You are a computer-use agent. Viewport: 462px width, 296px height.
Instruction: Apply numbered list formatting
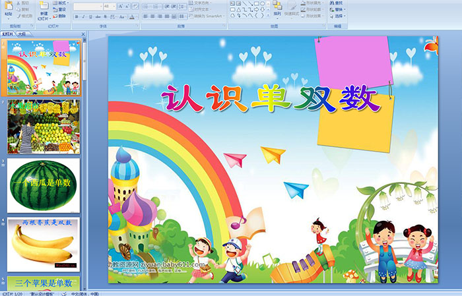click(x=157, y=7)
